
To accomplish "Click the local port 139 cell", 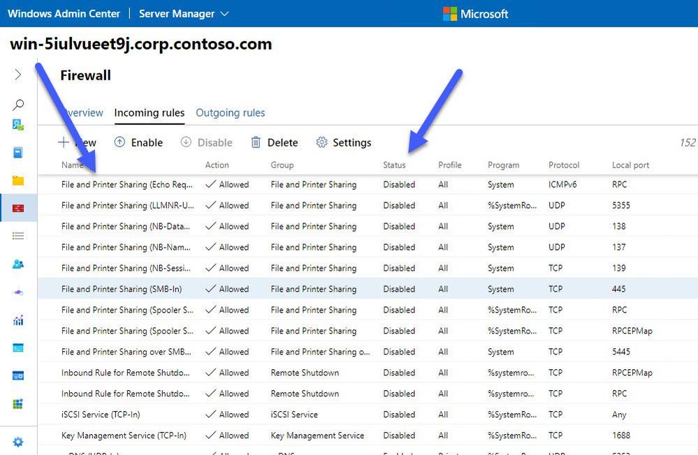I will coord(619,268).
